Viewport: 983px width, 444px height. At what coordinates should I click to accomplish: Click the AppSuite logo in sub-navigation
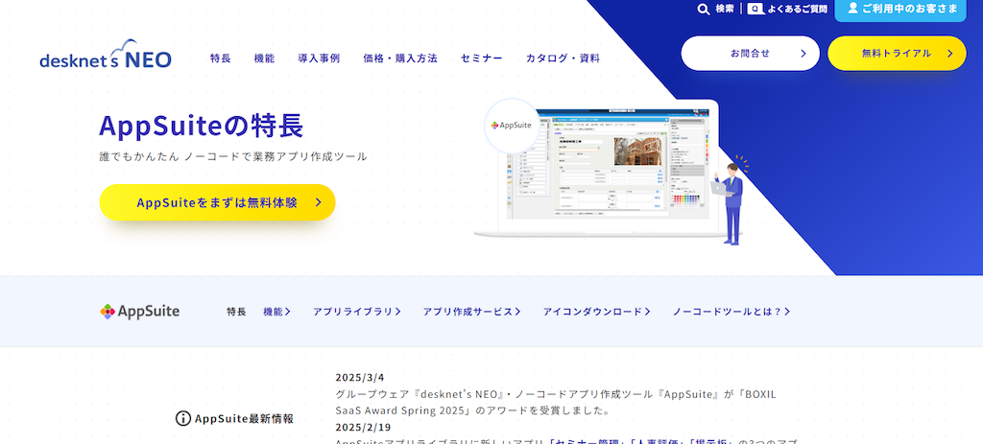click(140, 312)
